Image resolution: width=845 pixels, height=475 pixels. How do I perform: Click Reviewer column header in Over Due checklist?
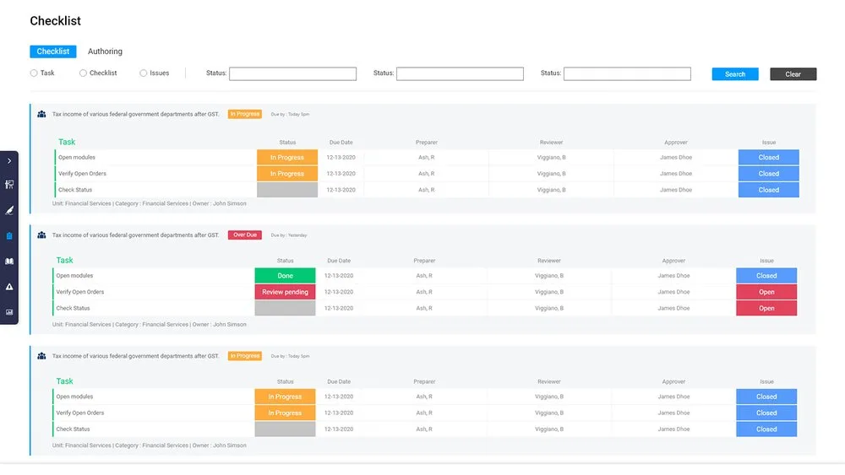549,261
